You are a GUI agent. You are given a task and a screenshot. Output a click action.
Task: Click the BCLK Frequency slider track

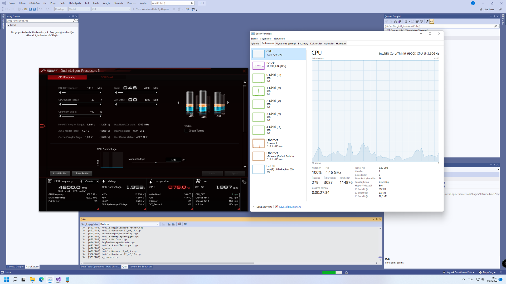pos(80,93)
